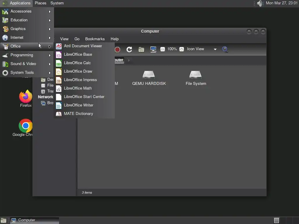The height and width of the screenshot is (224, 299).
Task: Open the Icon View dropdown
Action: (x=202, y=49)
